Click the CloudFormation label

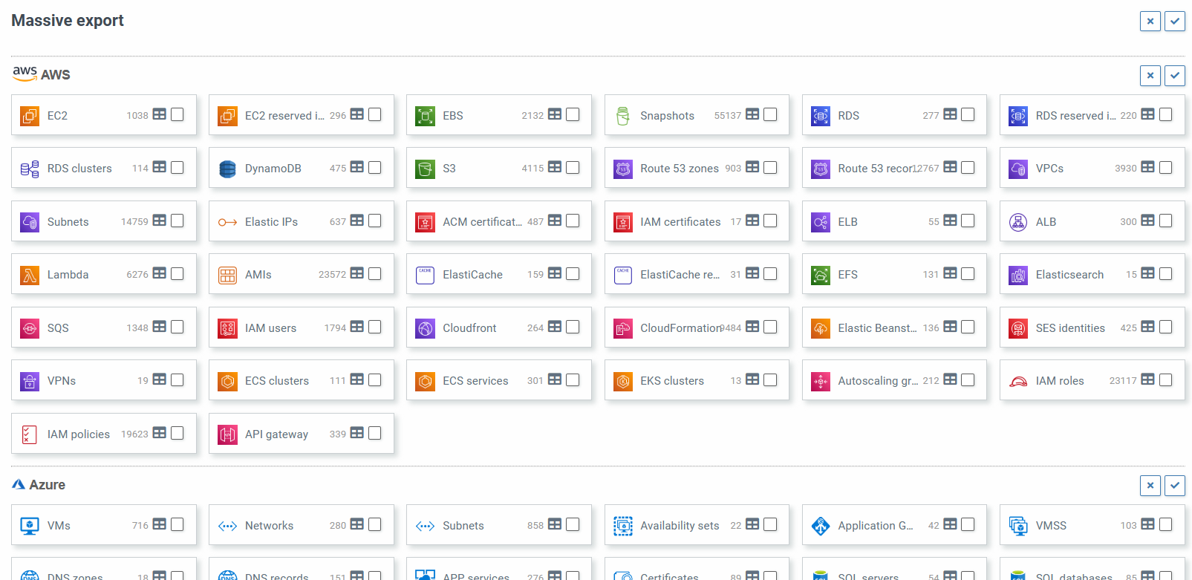click(681, 328)
